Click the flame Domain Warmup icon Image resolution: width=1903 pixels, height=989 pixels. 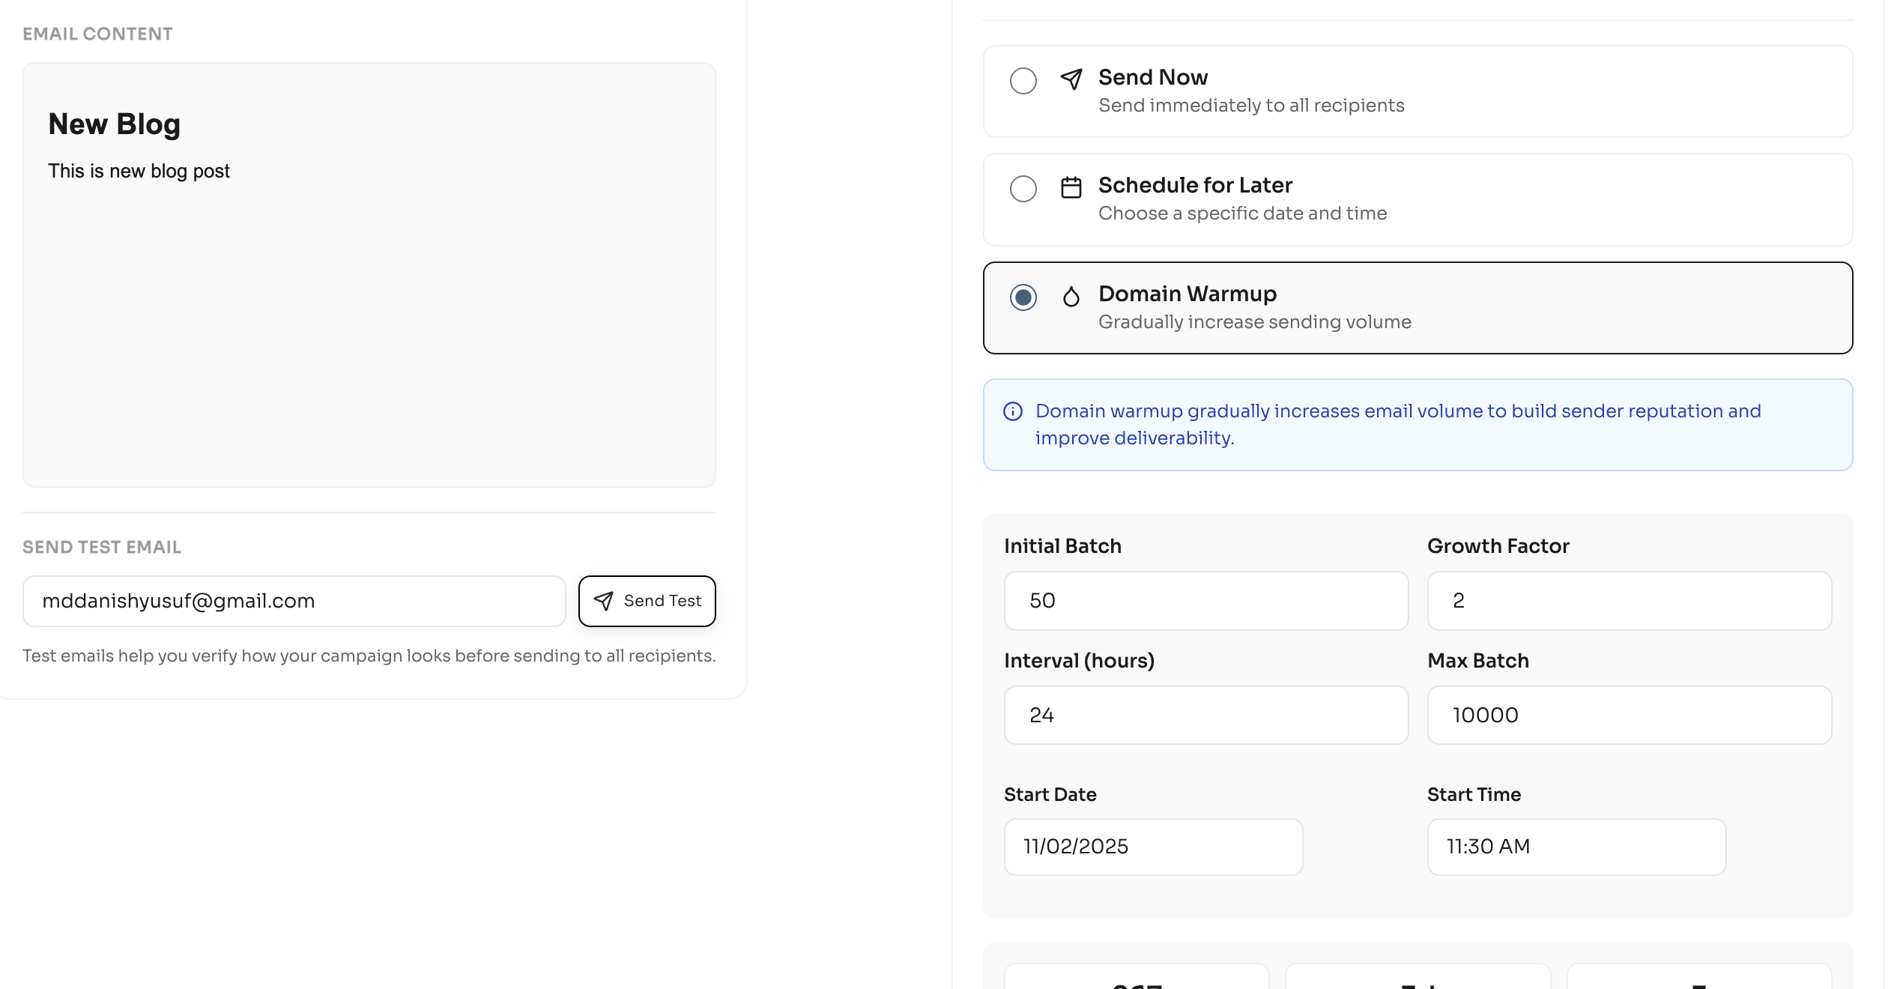(1071, 297)
